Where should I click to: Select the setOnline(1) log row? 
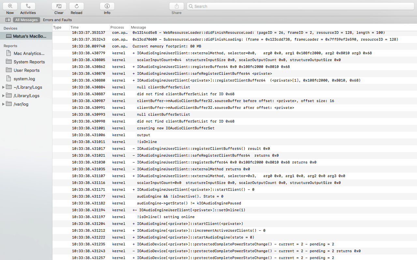point(235,210)
